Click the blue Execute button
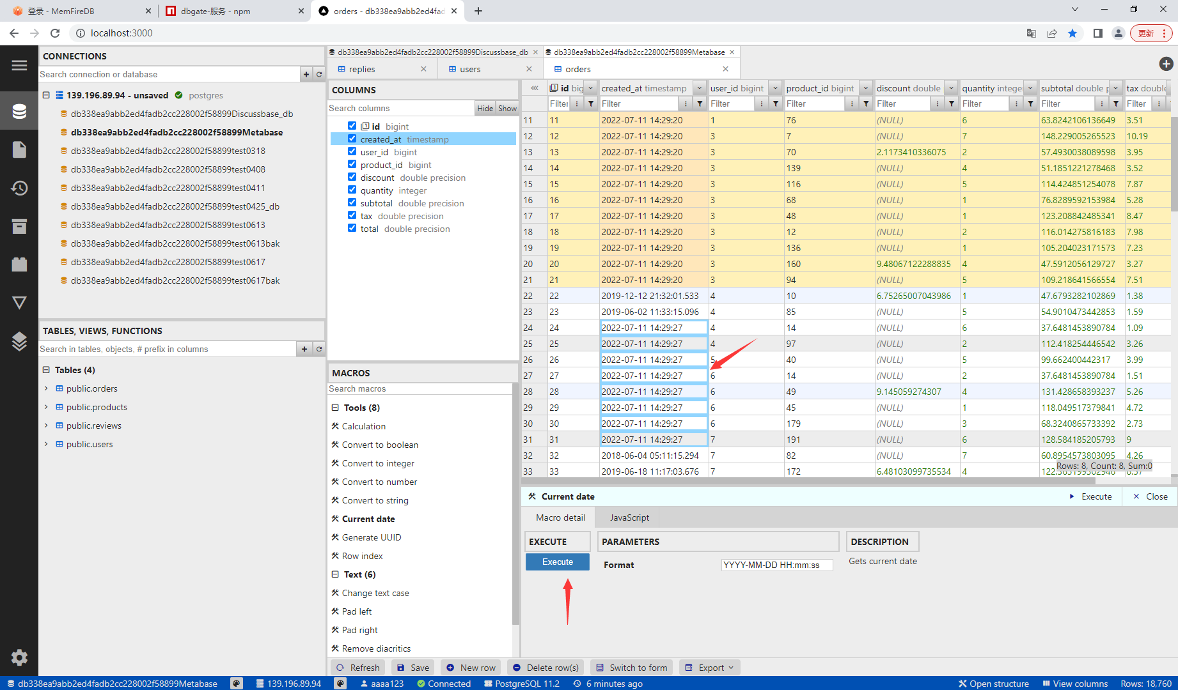This screenshot has width=1178, height=690. point(558,562)
